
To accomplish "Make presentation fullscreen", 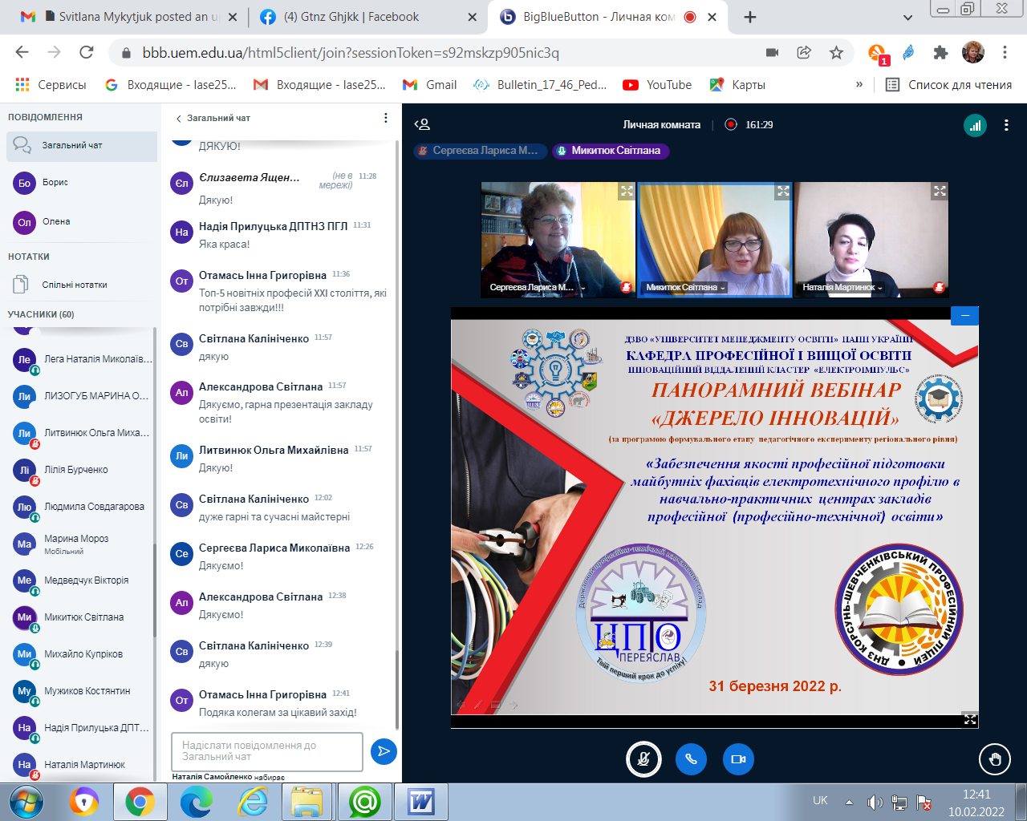I will click(969, 719).
